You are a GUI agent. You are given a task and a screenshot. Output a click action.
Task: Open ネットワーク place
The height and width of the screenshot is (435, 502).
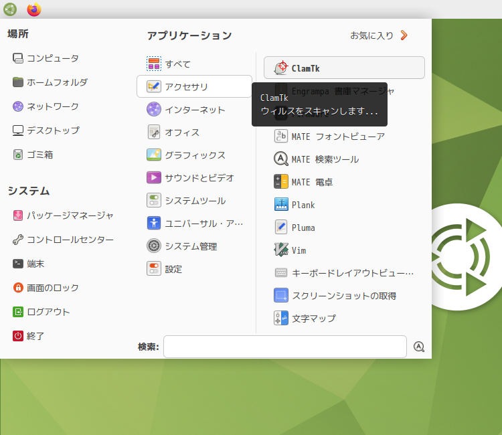pos(46,106)
